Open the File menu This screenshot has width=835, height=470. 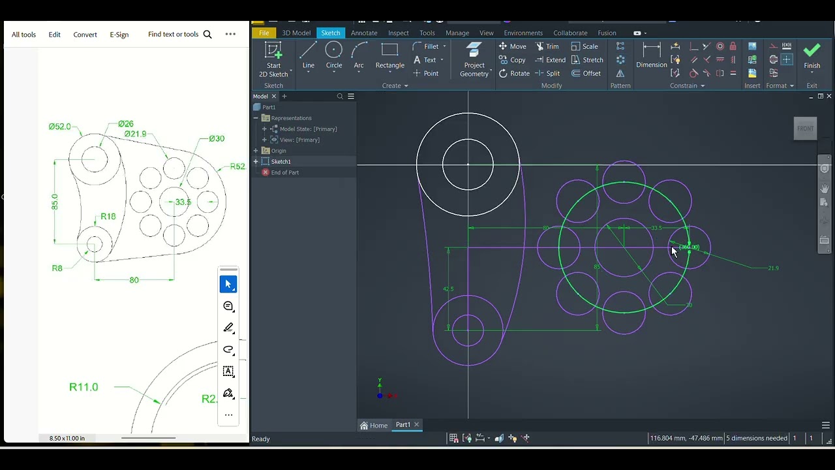pyautogui.click(x=264, y=33)
